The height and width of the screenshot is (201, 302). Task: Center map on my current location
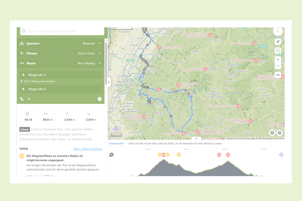pos(278,42)
